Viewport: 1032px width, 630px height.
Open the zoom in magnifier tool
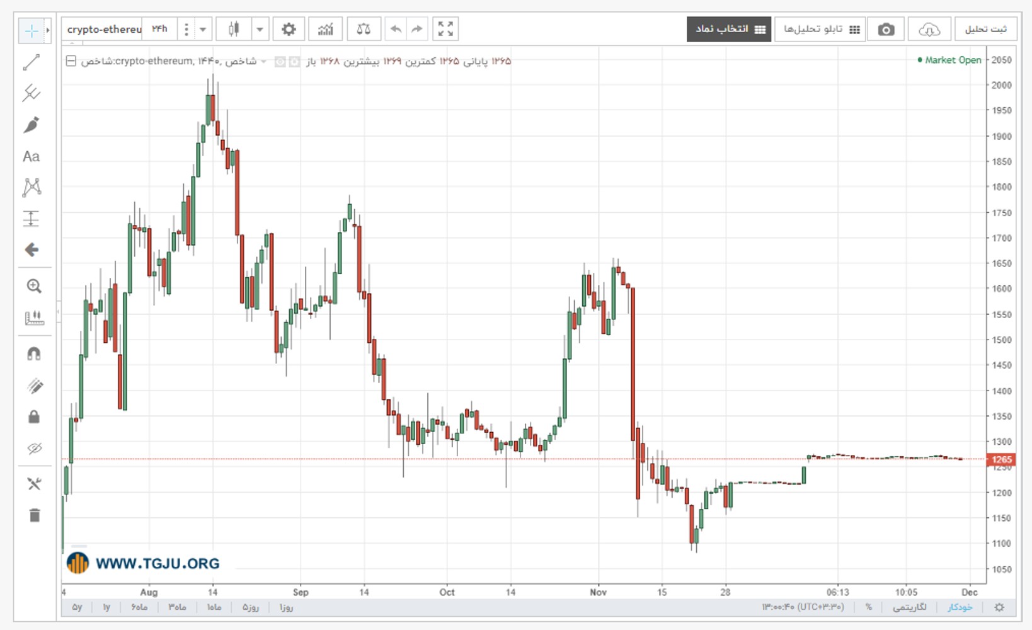[x=34, y=286]
